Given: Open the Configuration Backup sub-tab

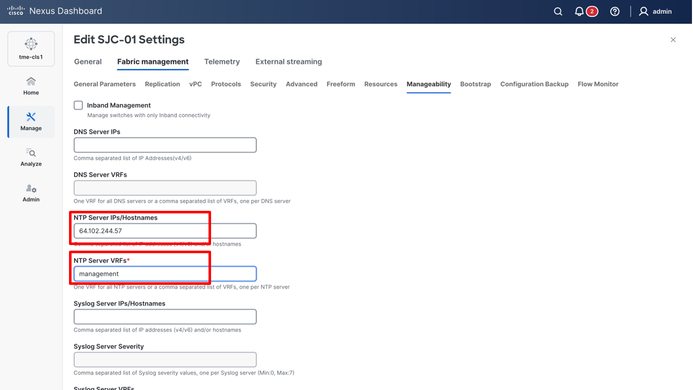Looking at the screenshot, I should [x=534, y=84].
